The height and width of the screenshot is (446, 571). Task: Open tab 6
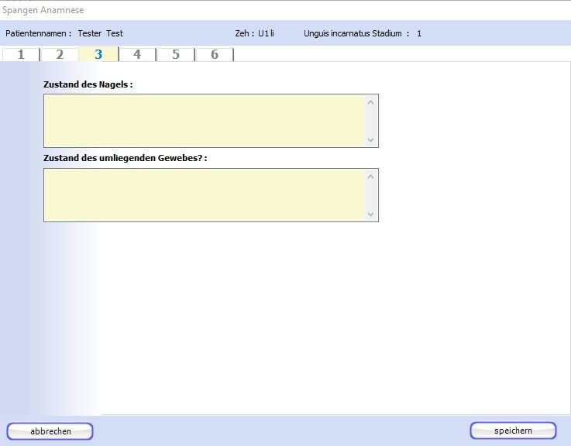point(215,54)
